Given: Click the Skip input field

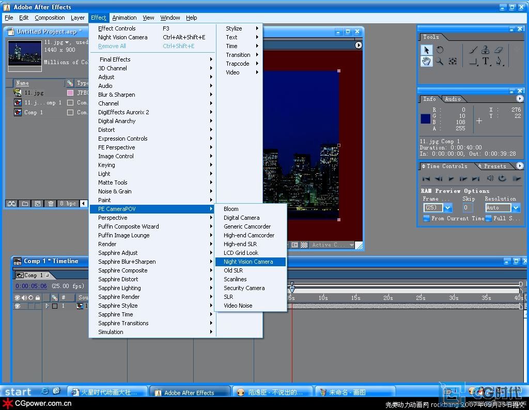Looking at the screenshot, I should point(468,208).
